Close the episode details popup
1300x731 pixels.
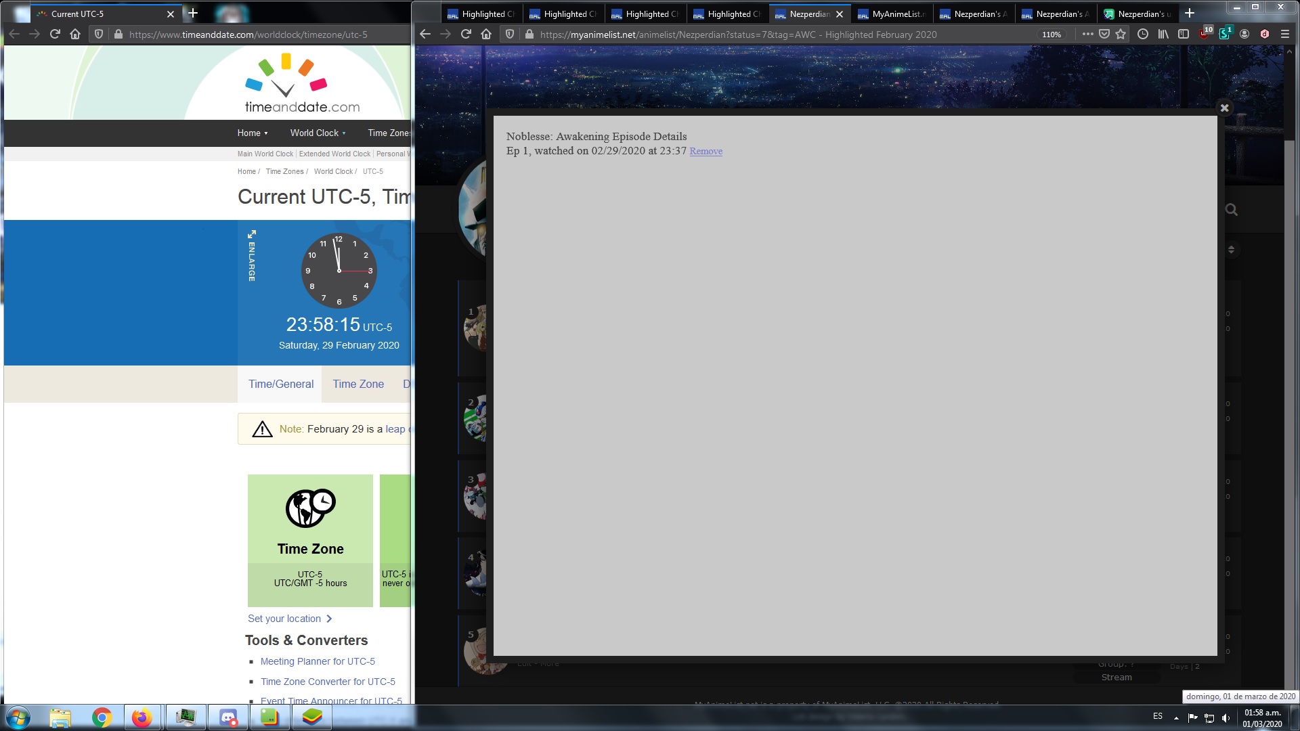click(1224, 107)
